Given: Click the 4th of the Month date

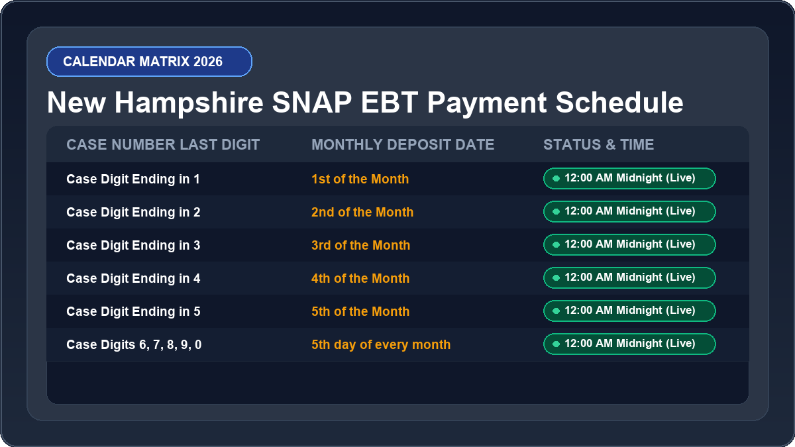Looking at the screenshot, I should [360, 278].
